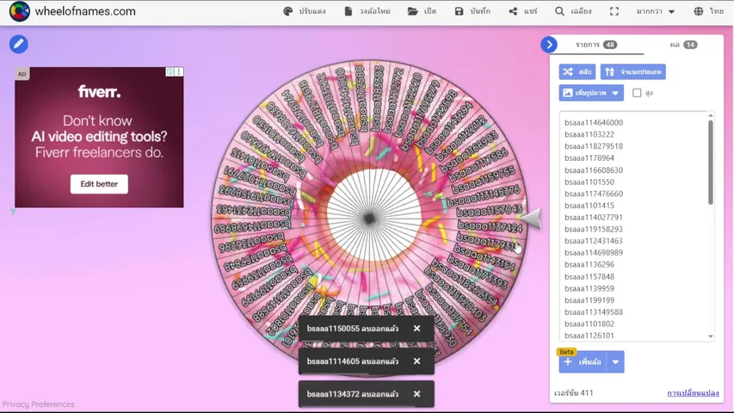Toggle the advanced mode checkbox

point(637,93)
